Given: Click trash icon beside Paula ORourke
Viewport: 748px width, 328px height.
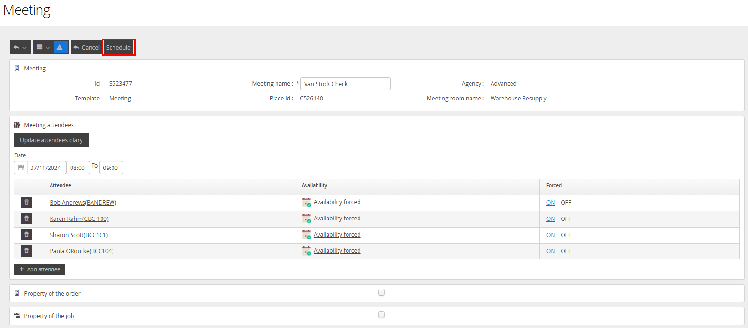Looking at the screenshot, I should point(27,251).
